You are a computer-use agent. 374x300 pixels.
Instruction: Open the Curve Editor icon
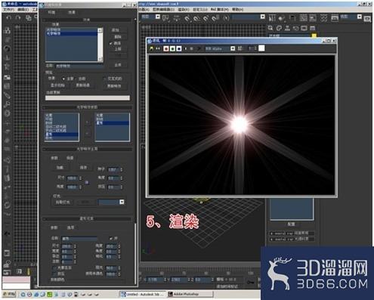[x=303, y=18]
